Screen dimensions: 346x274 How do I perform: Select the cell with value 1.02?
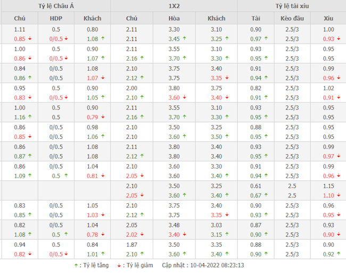click(328, 88)
